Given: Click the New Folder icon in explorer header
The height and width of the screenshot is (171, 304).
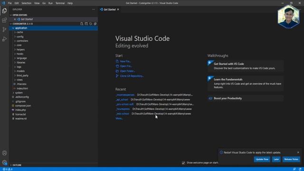Looking at the screenshot, I should click(x=86, y=24).
